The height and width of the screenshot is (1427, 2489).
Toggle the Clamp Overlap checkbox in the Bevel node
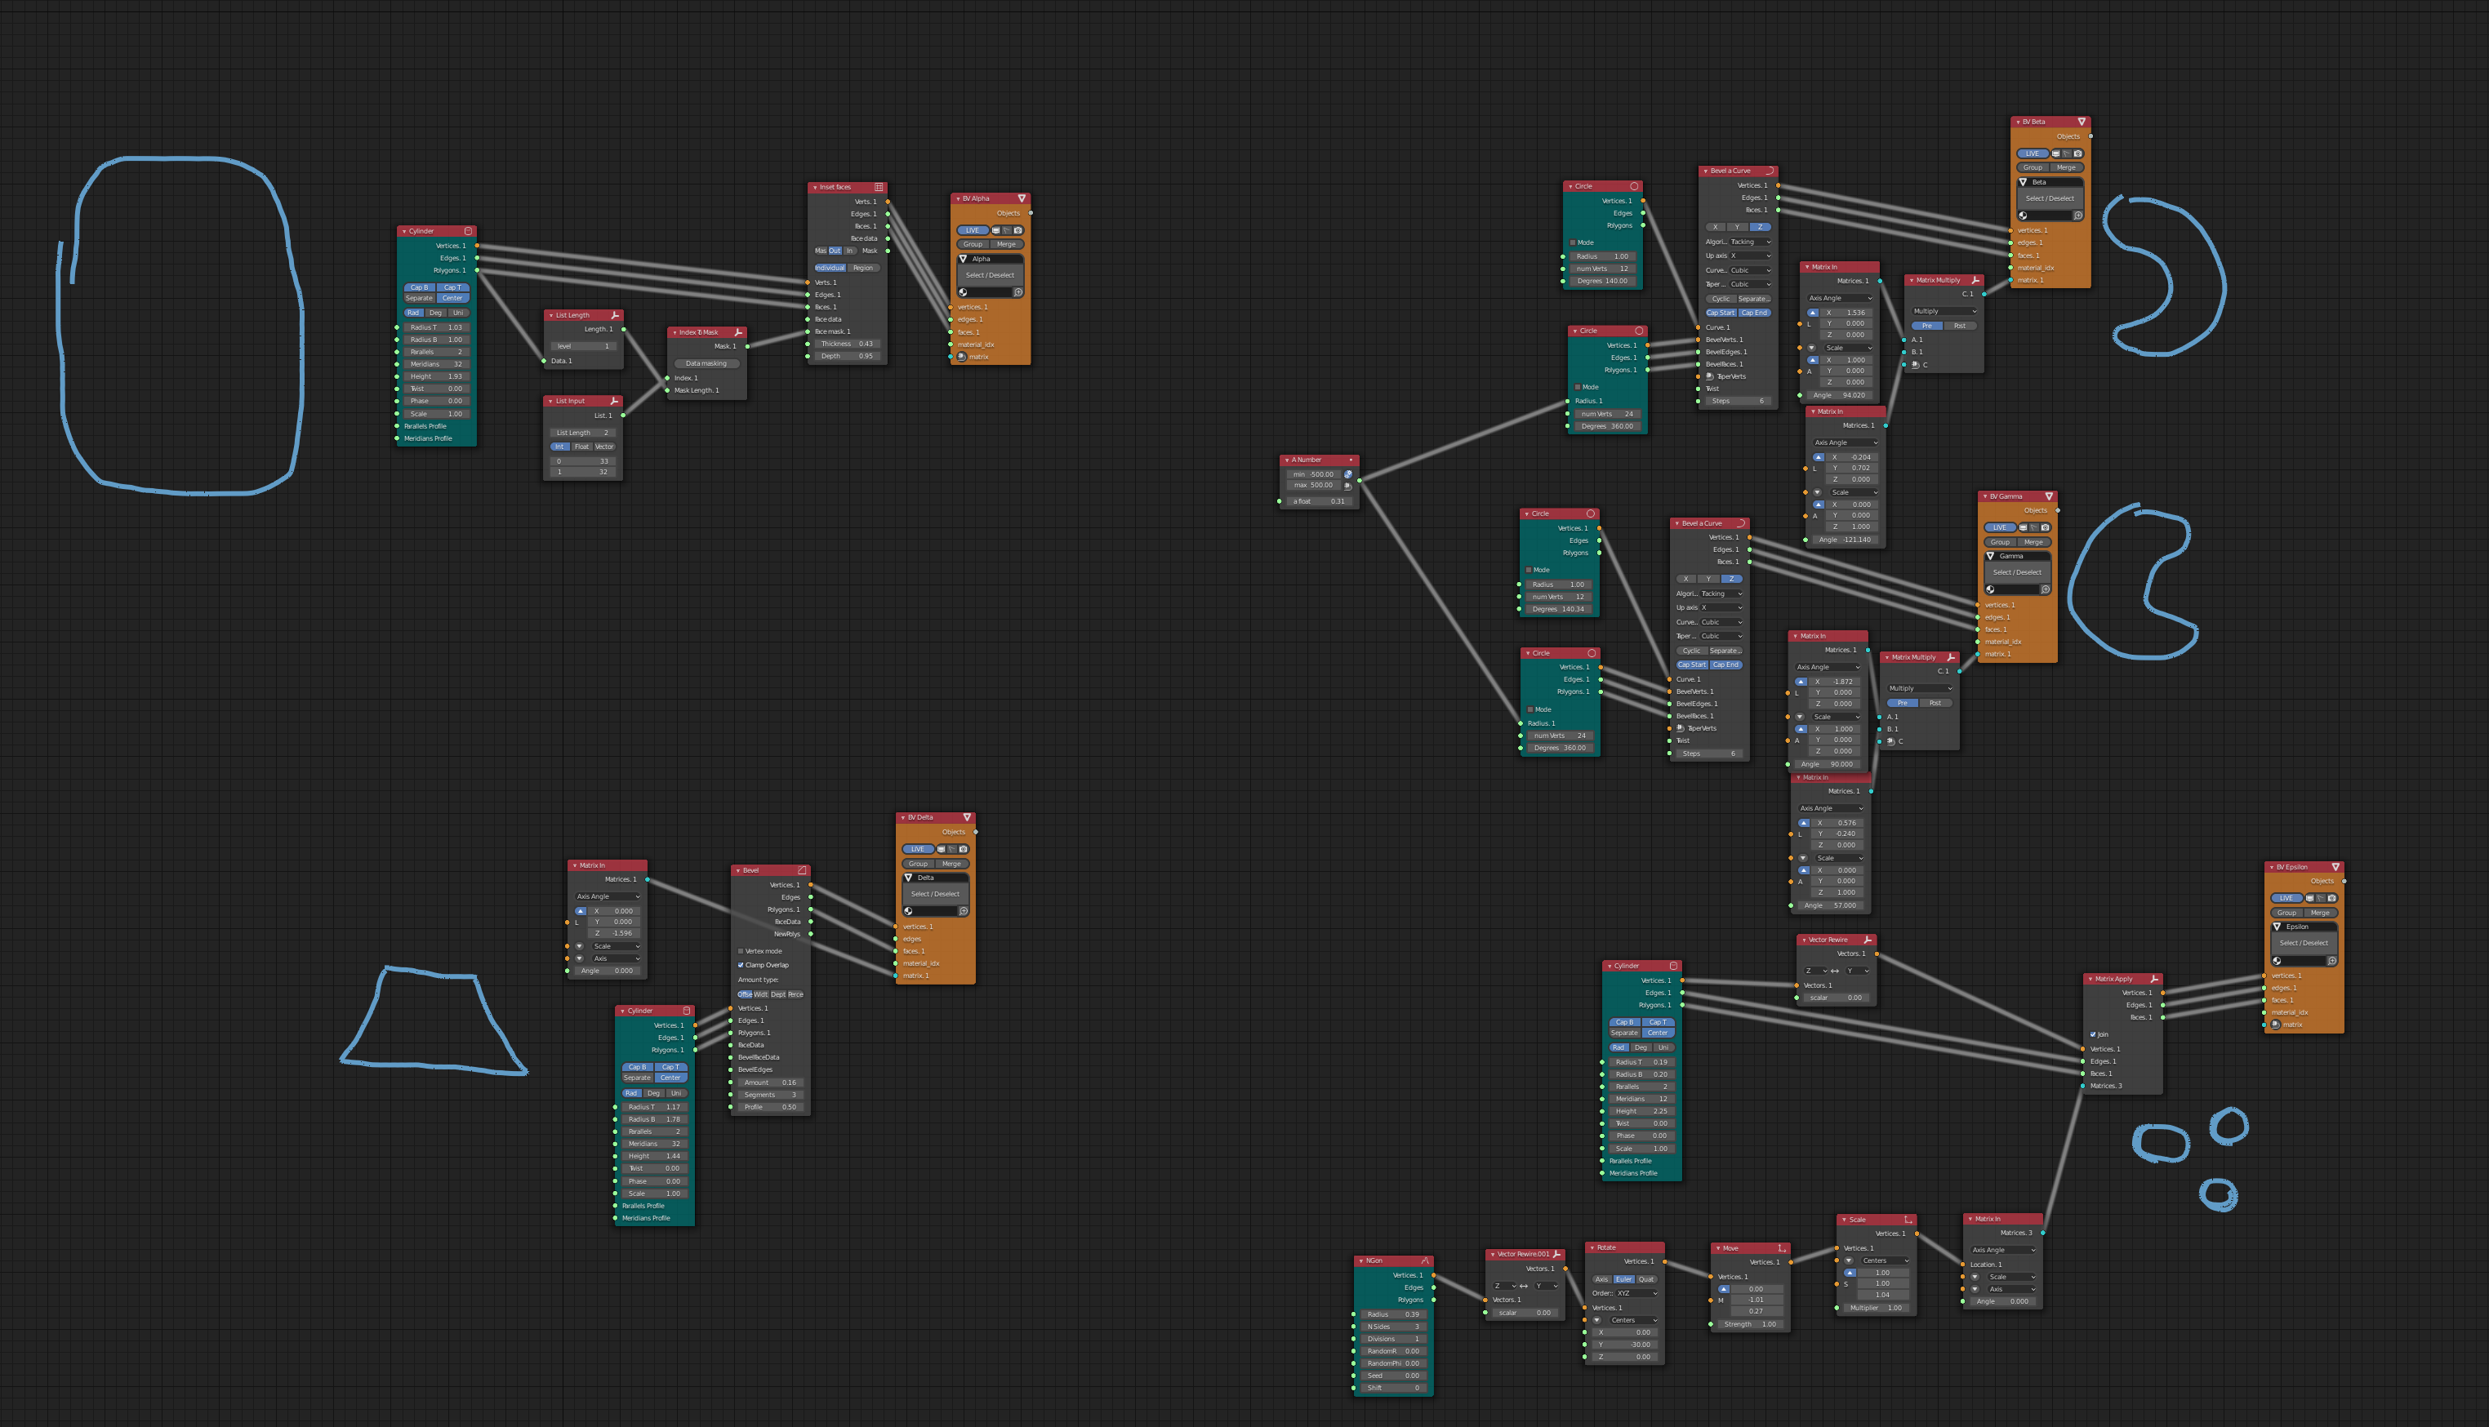coord(742,966)
